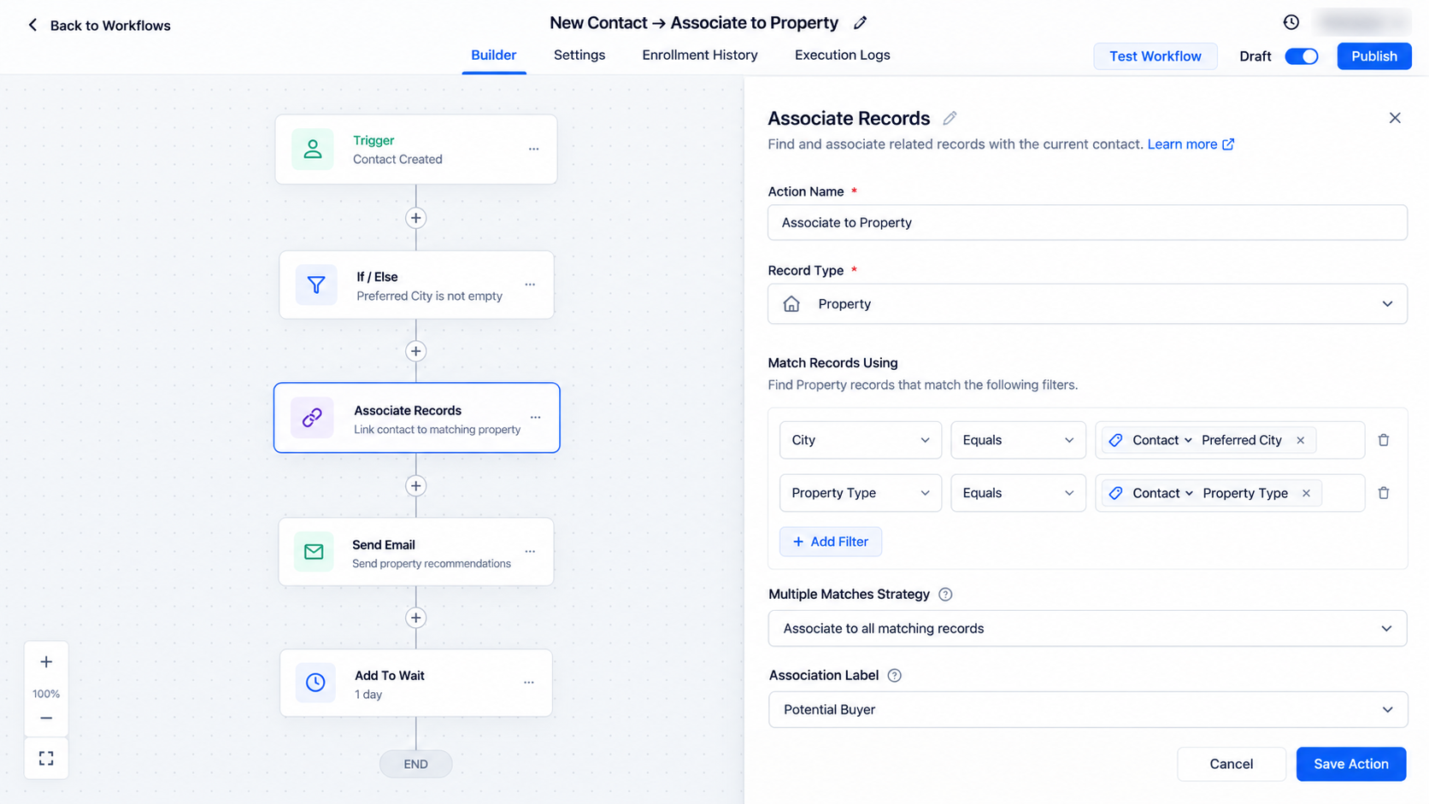
Task: Zoom out on the workflow canvas
Action: pos(46,719)
